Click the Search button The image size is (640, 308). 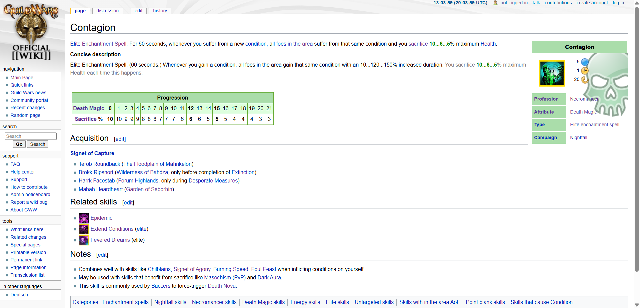click(38, 144)
